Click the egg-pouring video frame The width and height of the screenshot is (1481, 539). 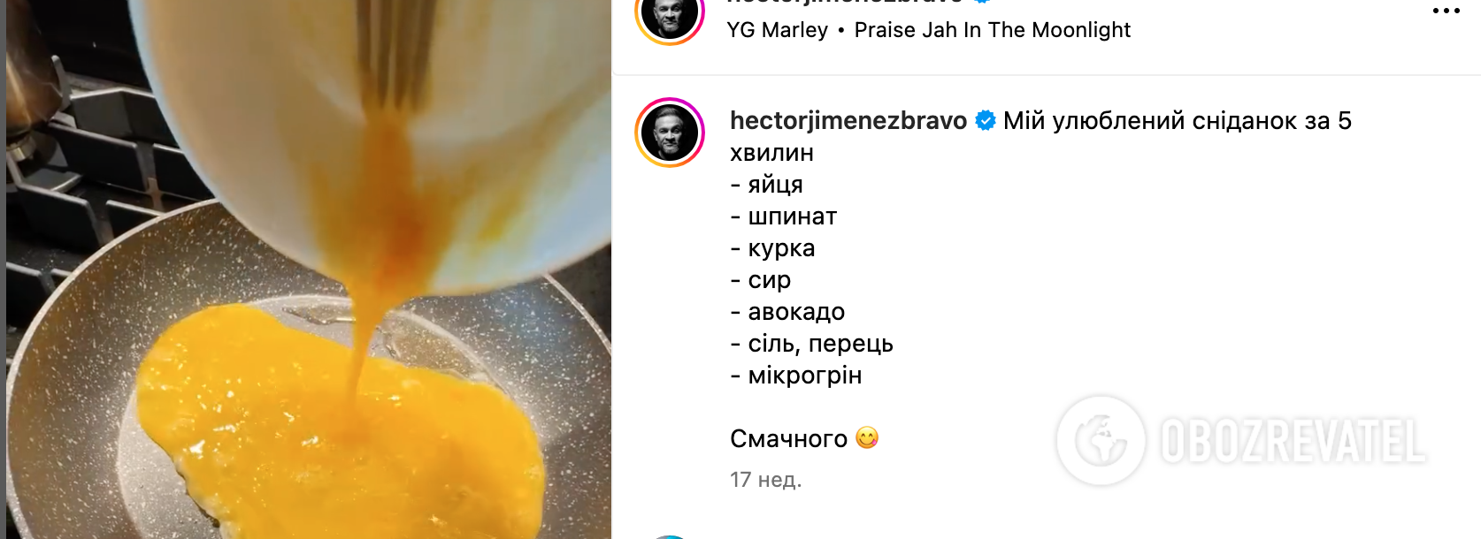coord(309,269)
